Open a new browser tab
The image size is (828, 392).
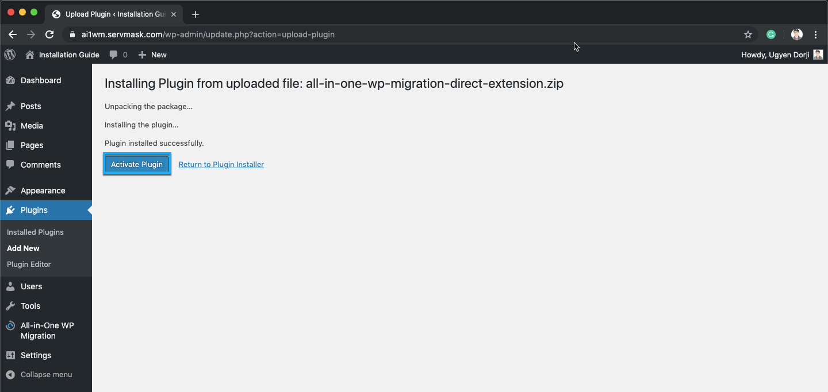[195, 14]
